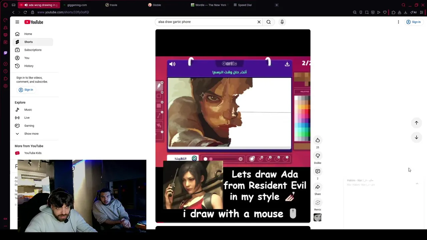The height and width of the screenshot is (240, 427).
Task: Select Shorts in the YouTube sidebar
Action: tap(33, 42)
